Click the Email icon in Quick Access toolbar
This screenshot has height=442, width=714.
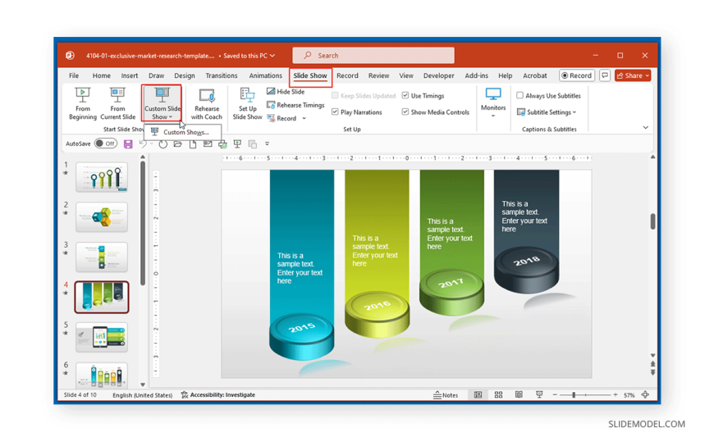[208, 144]
